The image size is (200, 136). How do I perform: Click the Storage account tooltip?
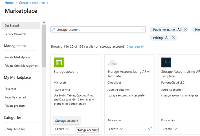(87, 130)
